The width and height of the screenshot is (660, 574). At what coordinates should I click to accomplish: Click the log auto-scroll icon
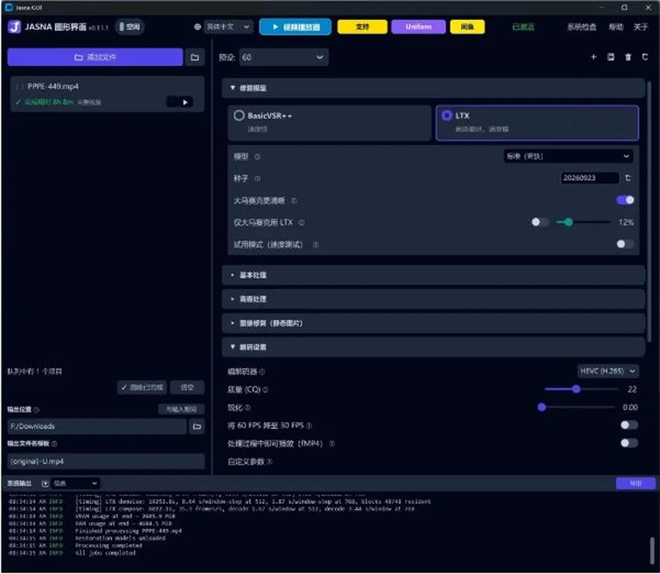click(x=45, y=483)
